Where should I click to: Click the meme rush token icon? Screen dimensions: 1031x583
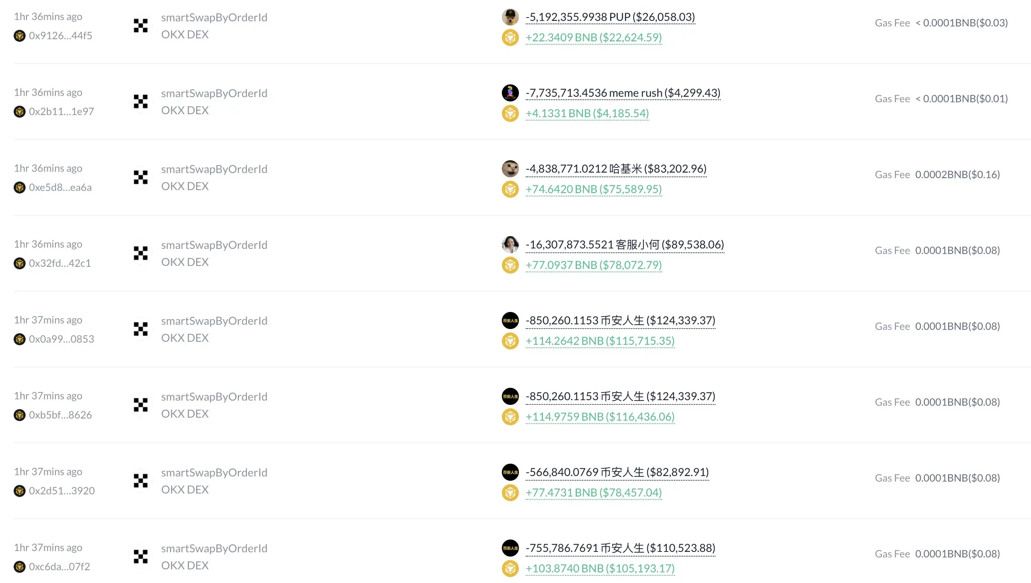[x=510, y=93]
